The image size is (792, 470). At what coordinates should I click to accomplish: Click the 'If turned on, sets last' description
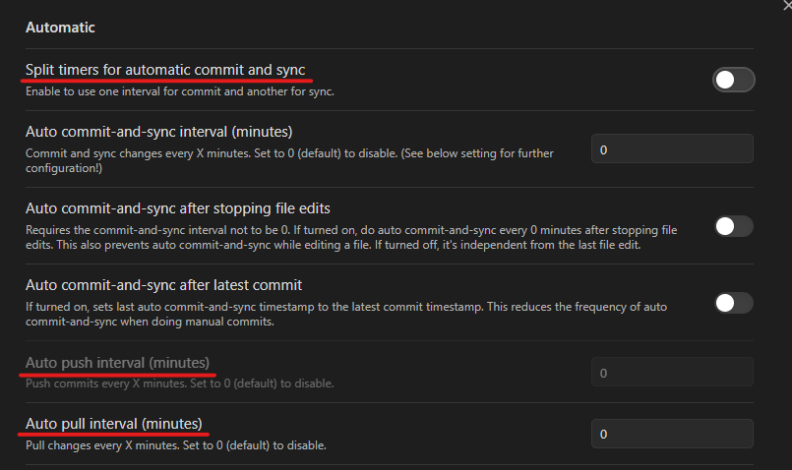pyautogui.click(x=346, y=314)
